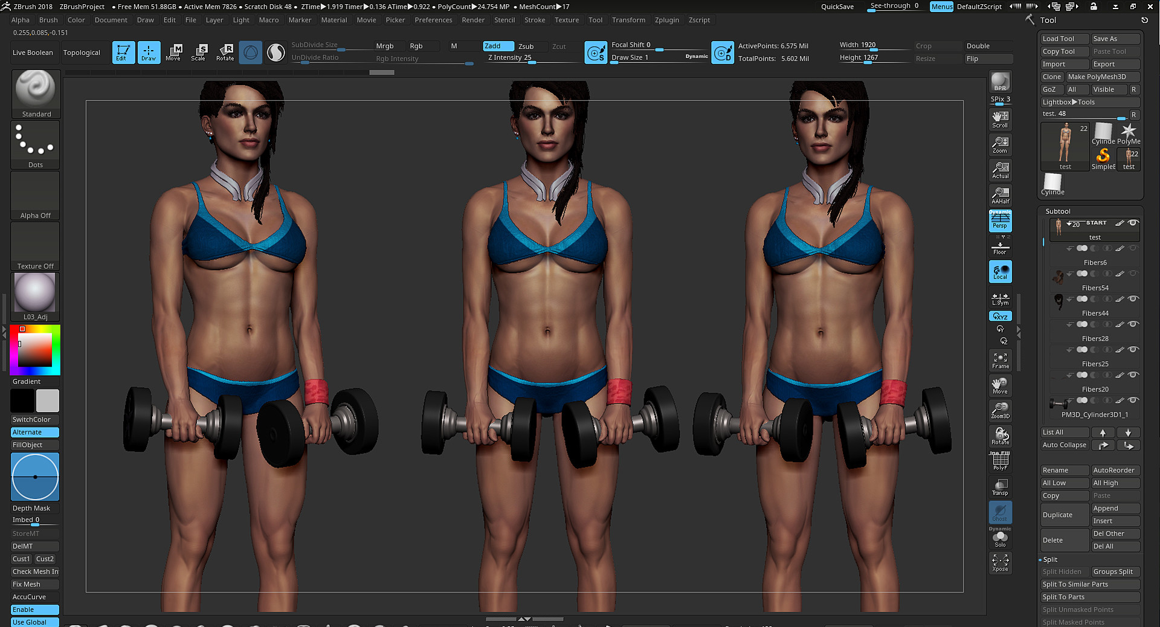Switch to Rotate transform tool in top shelf
Image resolution: width=1160 pixels, height=627 pixels.
225,53
